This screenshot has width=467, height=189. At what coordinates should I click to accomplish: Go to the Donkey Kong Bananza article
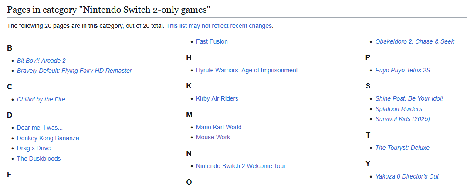tap(48, 138)
